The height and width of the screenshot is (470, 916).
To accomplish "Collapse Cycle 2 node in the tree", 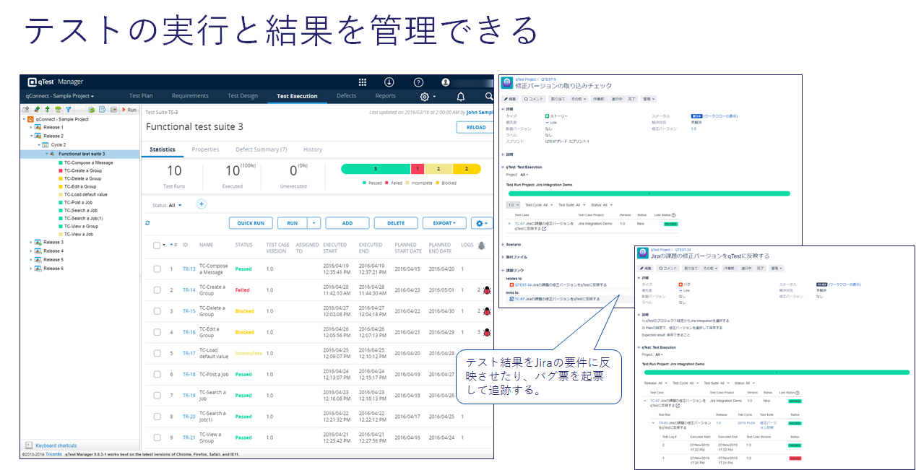I will [x=38, y=144].
